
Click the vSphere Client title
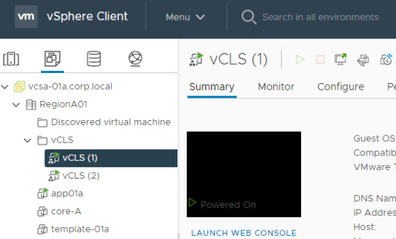(87, 17)
